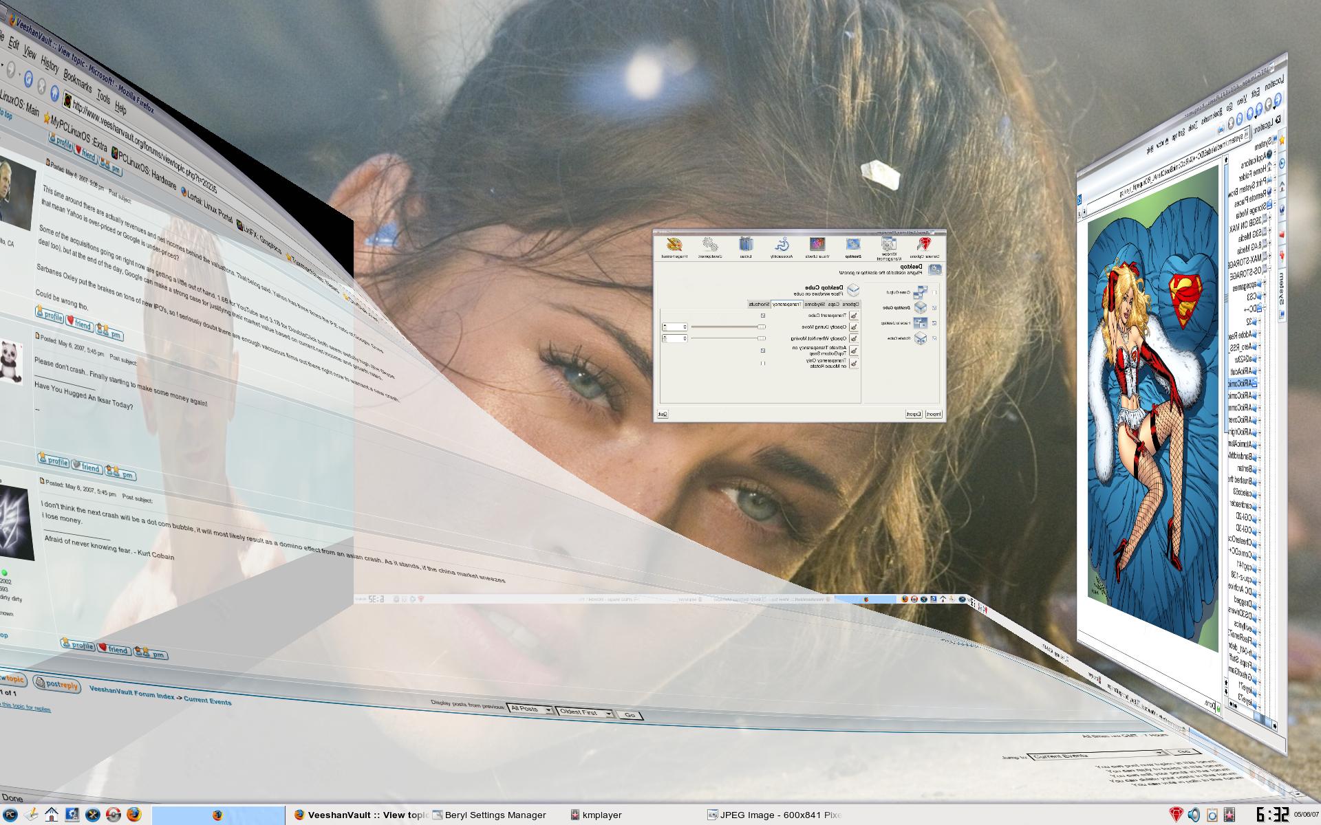Image resolution: width=1321 pixels, height=825 pixels.
Task: Click Export button in Beryl Settings
Action: (913, 414)
